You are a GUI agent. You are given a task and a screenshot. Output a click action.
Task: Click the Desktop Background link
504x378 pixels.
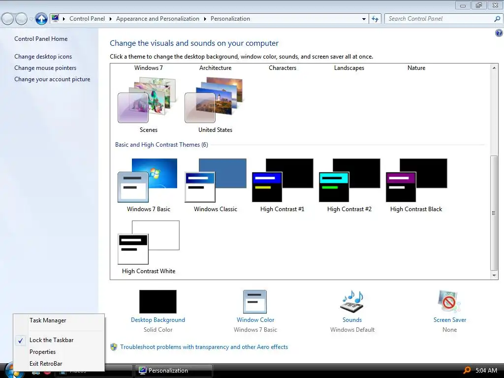point(158,320)
